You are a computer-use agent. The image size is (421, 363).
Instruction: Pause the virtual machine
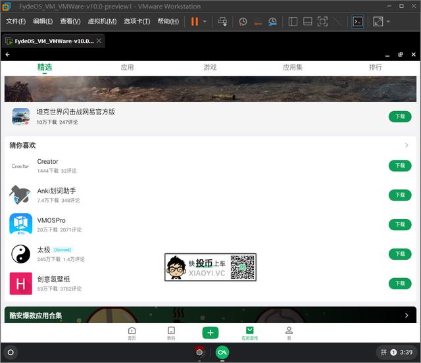pos(195,22)
